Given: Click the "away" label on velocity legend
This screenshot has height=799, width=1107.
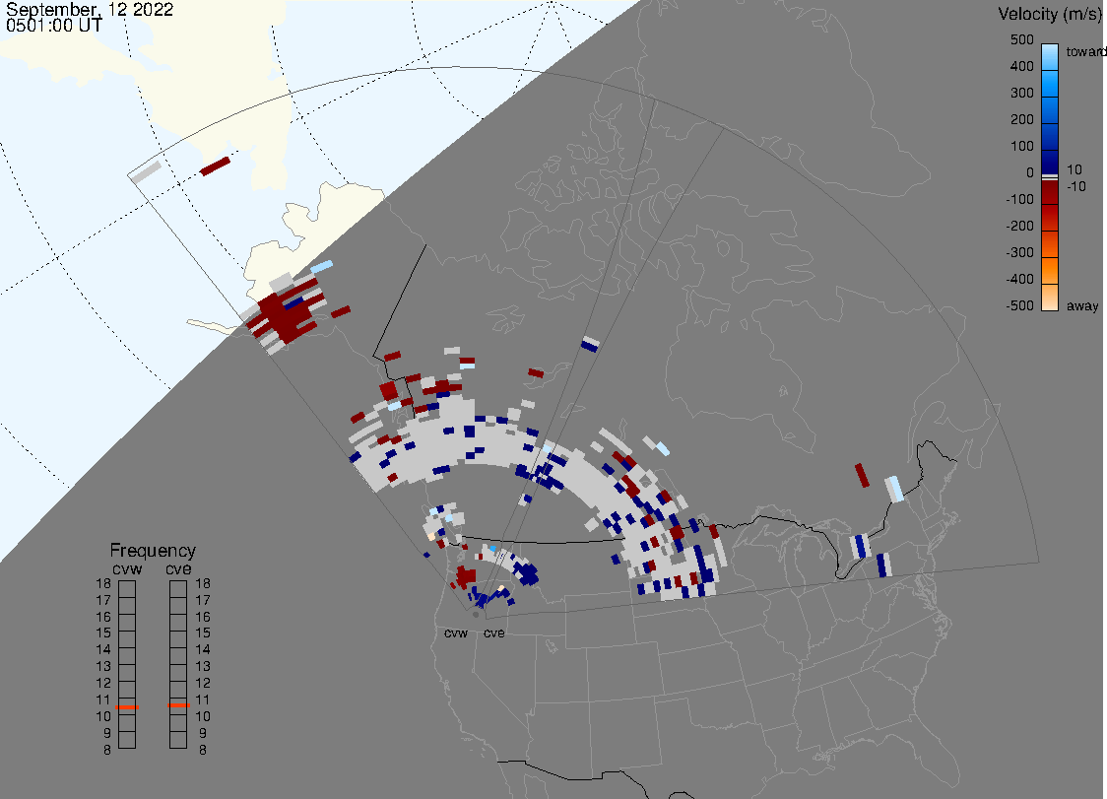Looking at the screenshot, I should coord(1082,305).
